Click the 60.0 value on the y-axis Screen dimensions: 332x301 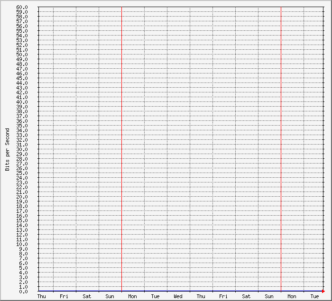pos(22,7)
